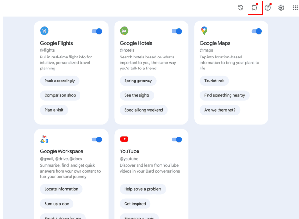Click the Tap into location-based description
Viewport: 299px width, 219px height.
coord(230,63)
